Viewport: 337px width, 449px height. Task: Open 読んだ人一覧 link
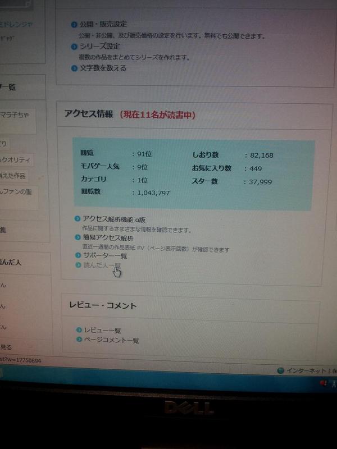102,265
